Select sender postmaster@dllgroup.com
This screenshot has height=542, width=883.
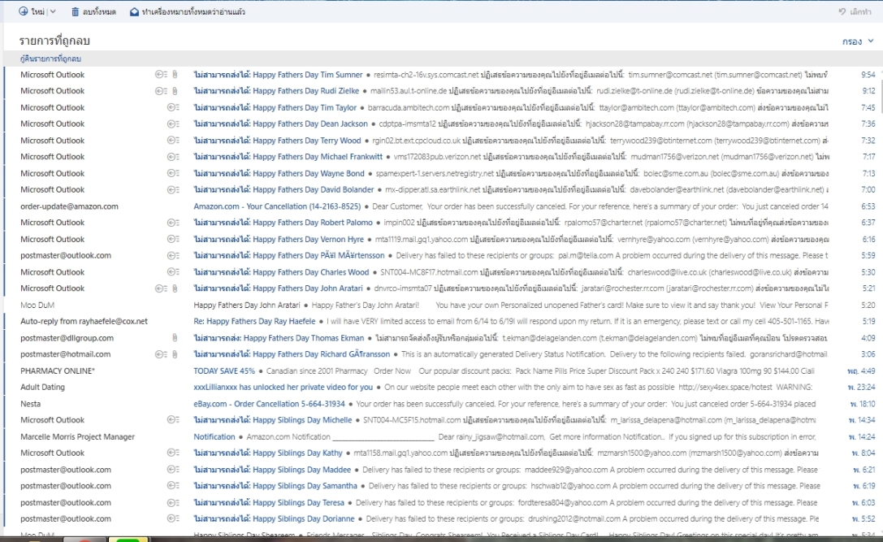[67, 337]
